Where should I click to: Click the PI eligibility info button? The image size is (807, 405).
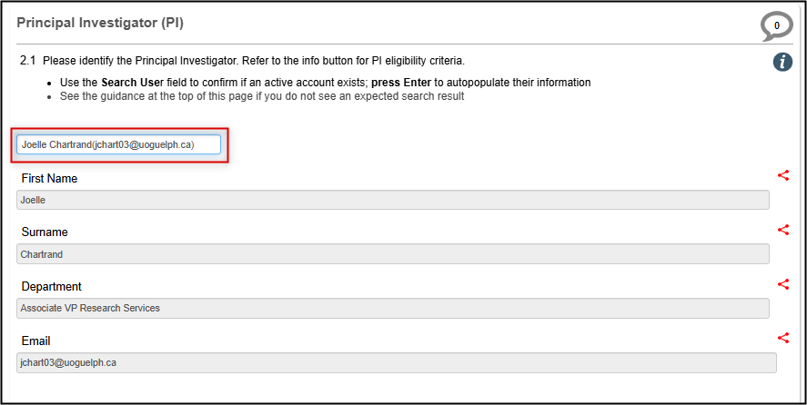pos(782,62)
